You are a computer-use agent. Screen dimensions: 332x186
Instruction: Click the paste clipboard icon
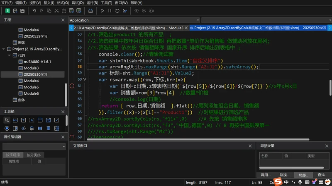tap(64, 11)
